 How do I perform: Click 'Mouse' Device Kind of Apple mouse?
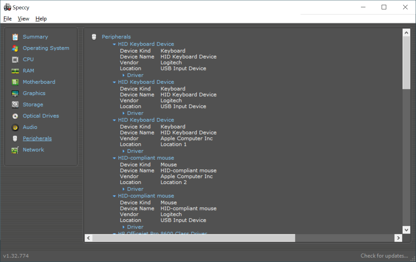click(169, 165)
